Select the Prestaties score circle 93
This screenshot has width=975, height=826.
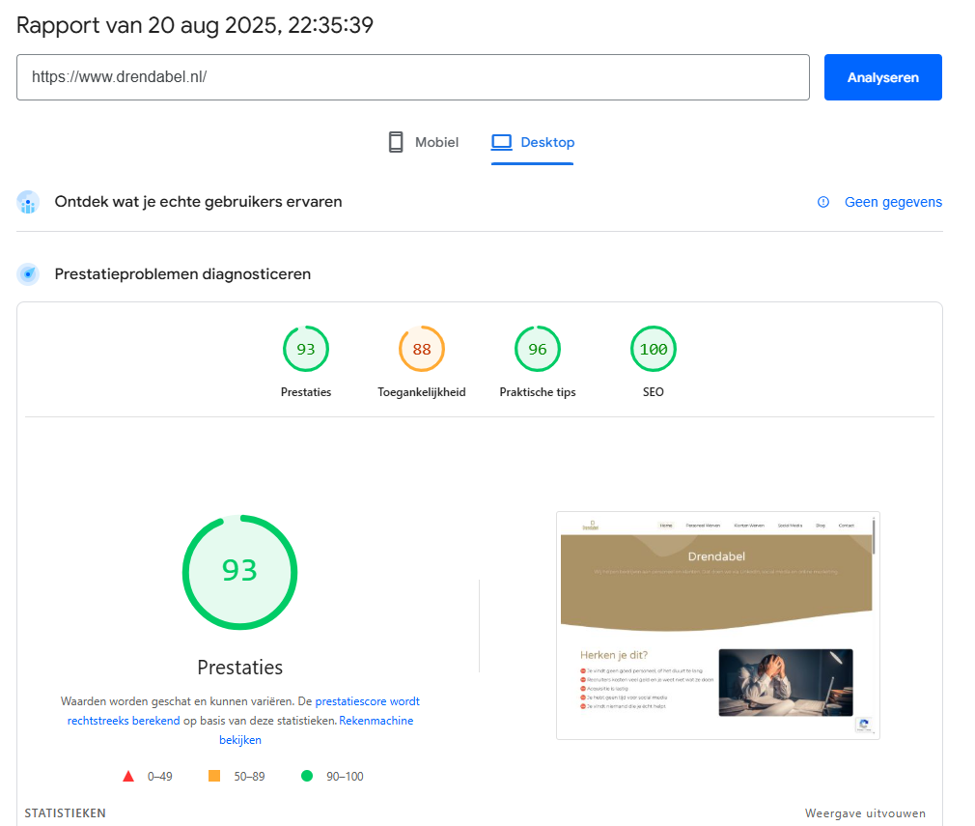tap(305, 350)
